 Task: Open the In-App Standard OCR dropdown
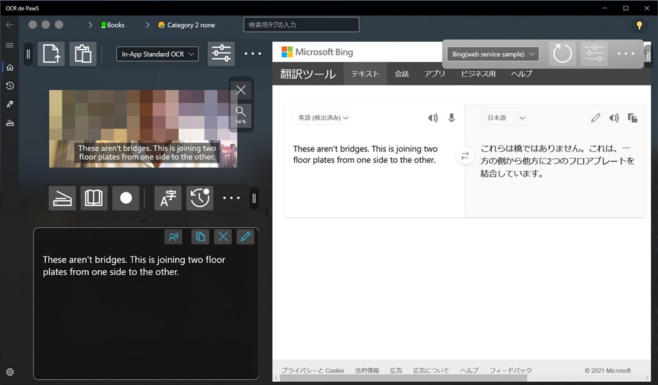click(157, 54)
